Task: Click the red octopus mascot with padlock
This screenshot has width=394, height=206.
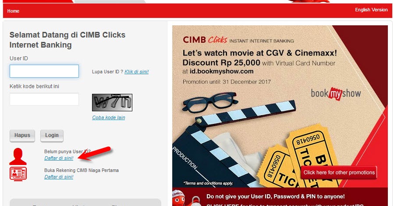Action: pos(186,198)
